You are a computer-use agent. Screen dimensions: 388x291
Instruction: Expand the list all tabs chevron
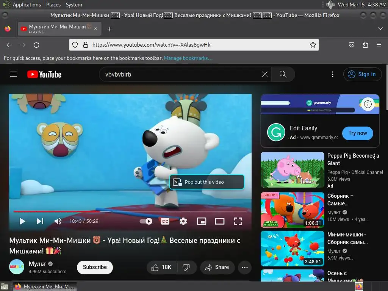(380, 29)
